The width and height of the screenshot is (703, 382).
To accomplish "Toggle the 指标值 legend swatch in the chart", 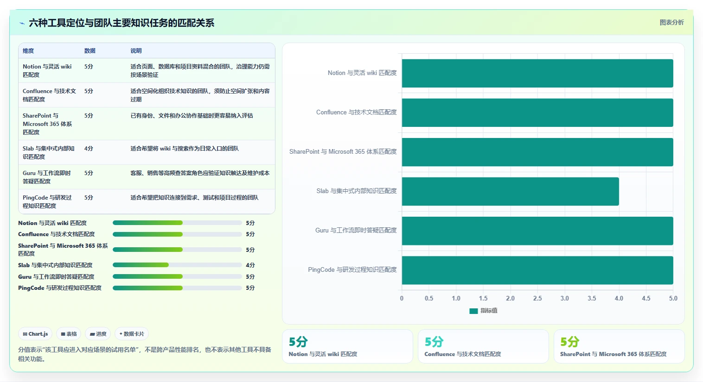I will [x=473, y=311].
